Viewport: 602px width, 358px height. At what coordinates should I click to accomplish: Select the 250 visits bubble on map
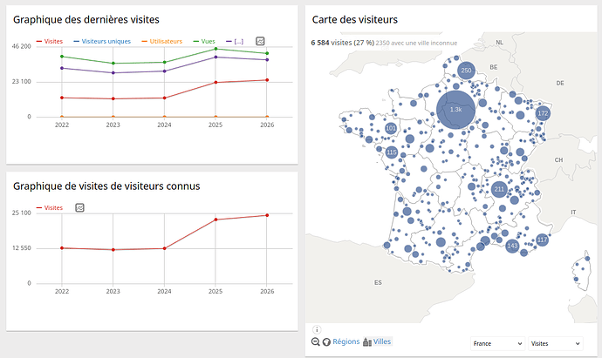tap(466, 71)
